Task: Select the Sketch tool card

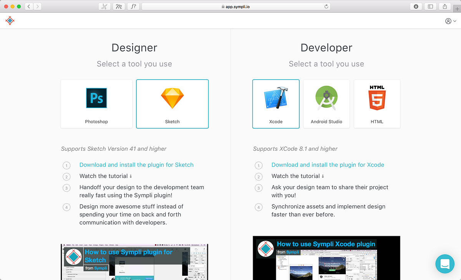Action: click(172, 104)
